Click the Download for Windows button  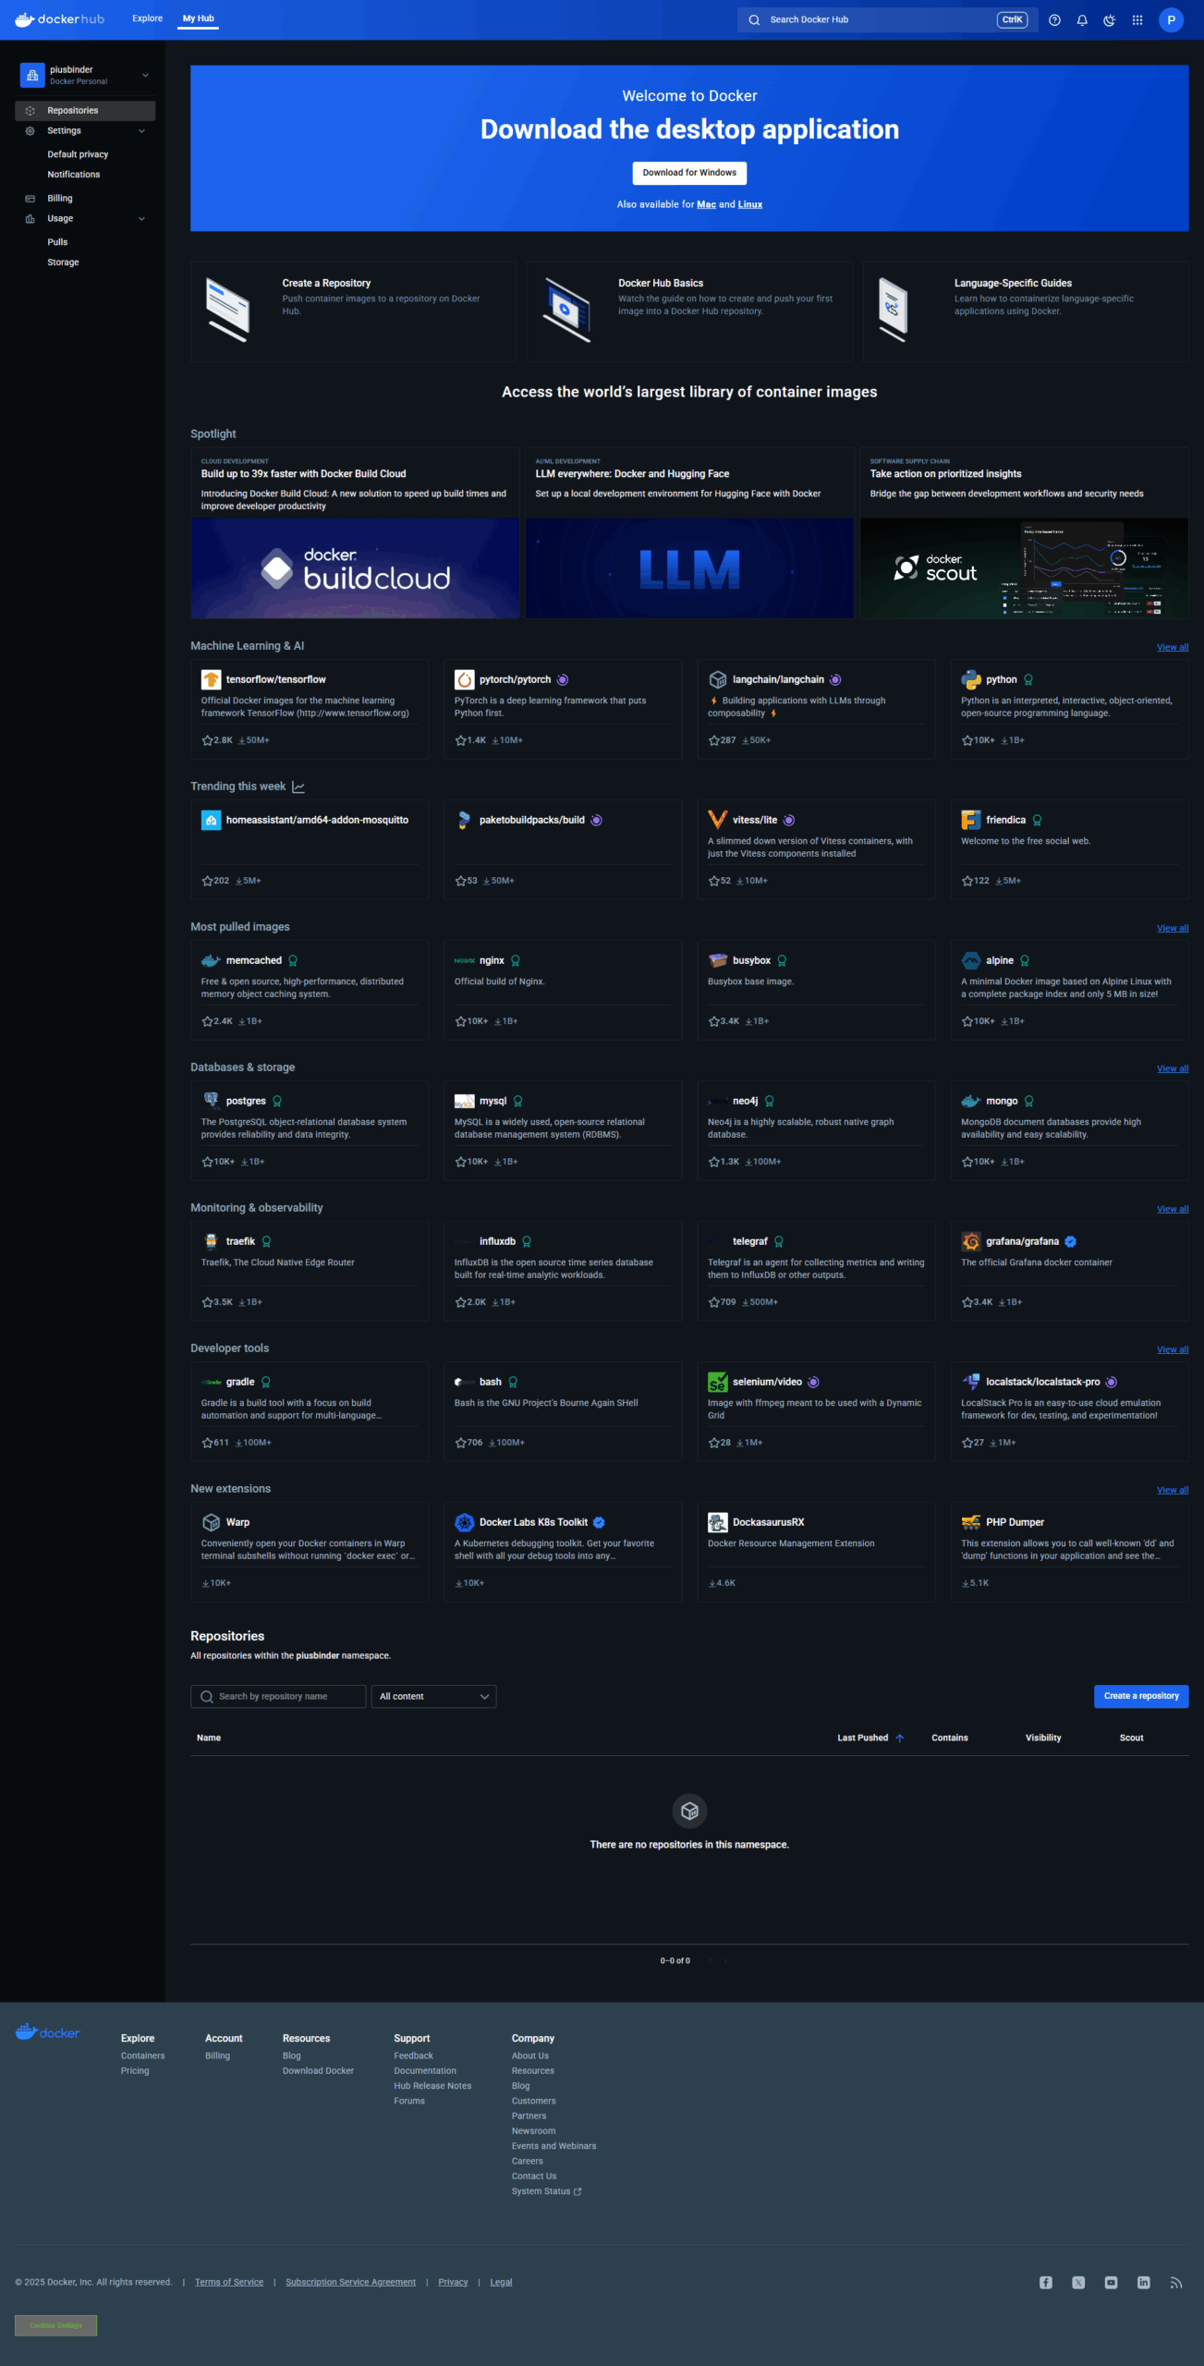click(x=689, y=173)
